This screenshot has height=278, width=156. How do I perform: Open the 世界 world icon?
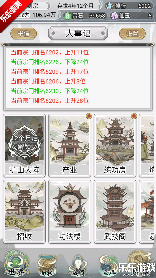pos(17,264)
